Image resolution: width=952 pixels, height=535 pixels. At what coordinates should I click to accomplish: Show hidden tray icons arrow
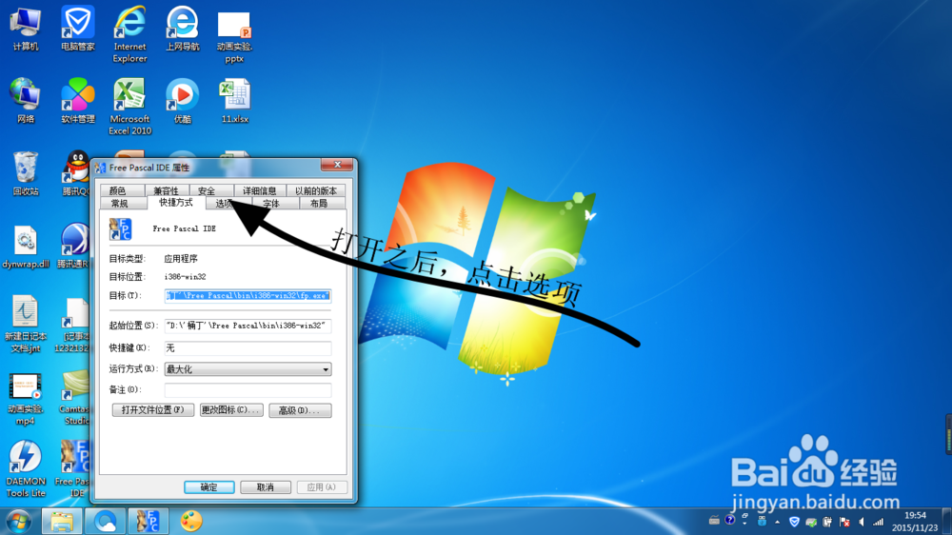coord(777,523)
